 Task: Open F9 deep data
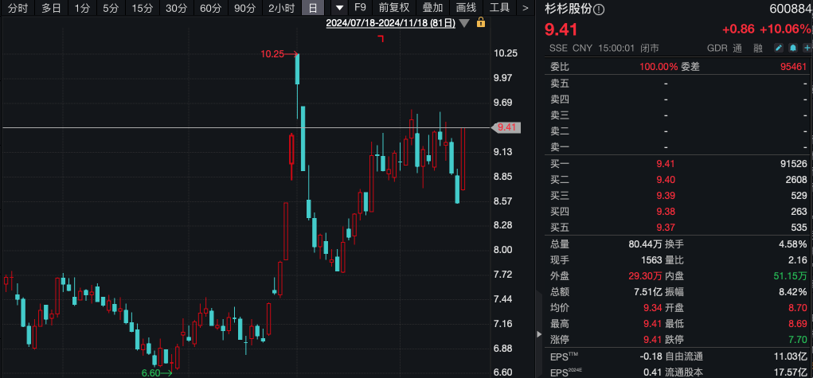360,8
